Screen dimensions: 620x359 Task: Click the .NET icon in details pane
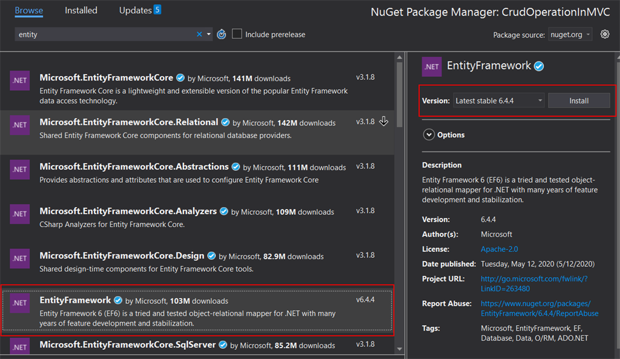coord(432,67)
